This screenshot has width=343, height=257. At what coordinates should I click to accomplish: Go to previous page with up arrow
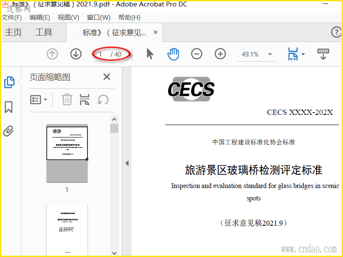pos(52,54)
